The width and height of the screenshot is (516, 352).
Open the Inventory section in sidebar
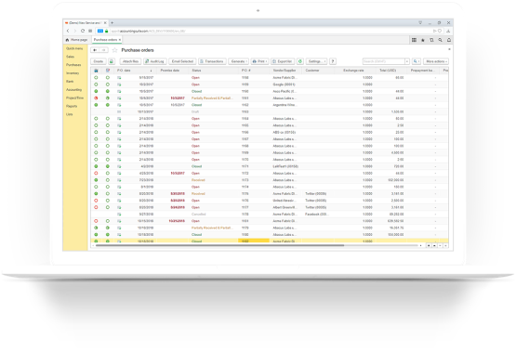73,73
